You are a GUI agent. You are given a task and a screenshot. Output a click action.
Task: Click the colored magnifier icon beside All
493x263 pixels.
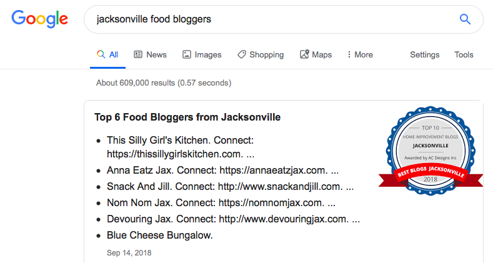[101, 54]
